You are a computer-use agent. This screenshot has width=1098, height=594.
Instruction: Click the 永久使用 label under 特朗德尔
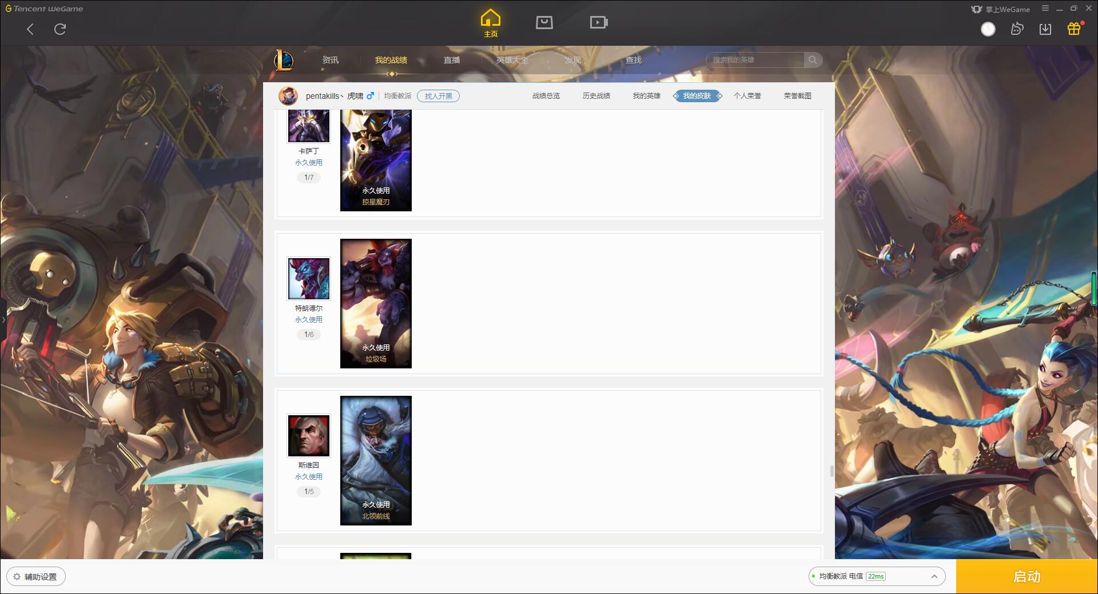pyautogui.click(x=309, y=320)
